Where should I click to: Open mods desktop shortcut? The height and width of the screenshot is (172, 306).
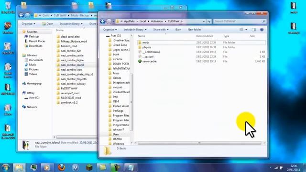tap(294, 8)
